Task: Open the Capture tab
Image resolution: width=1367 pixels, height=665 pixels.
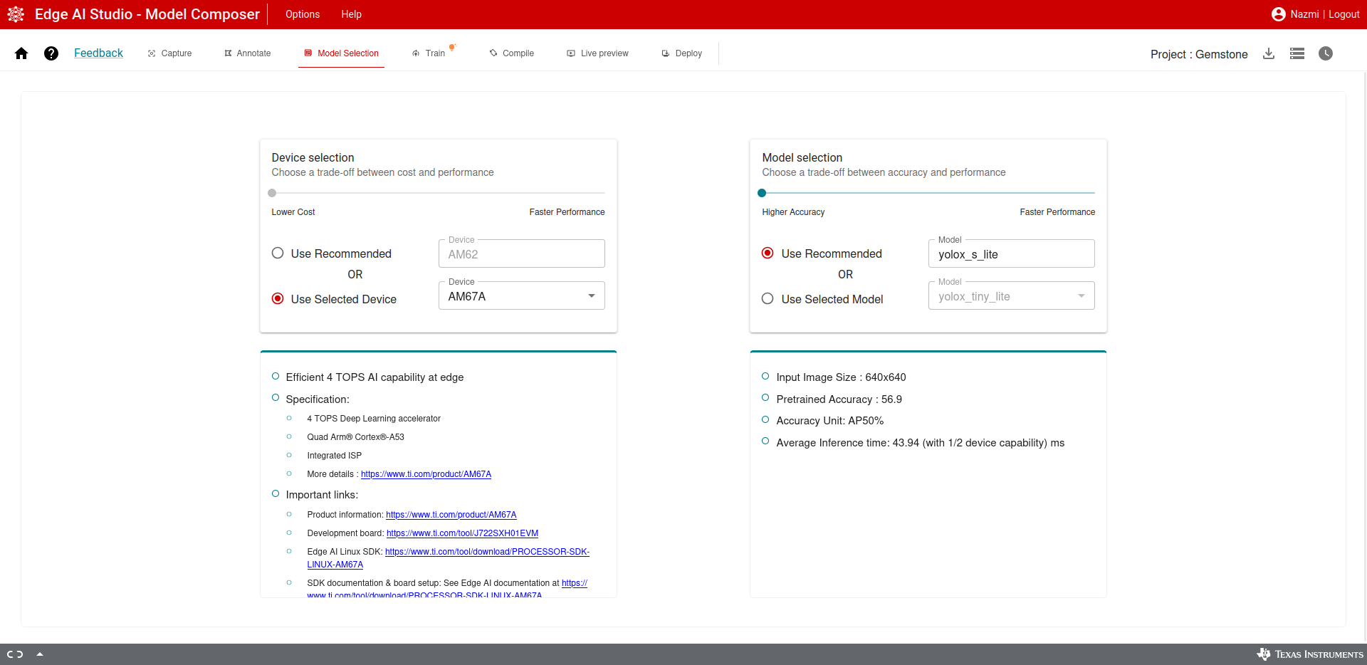Action: tap(170, 53)
